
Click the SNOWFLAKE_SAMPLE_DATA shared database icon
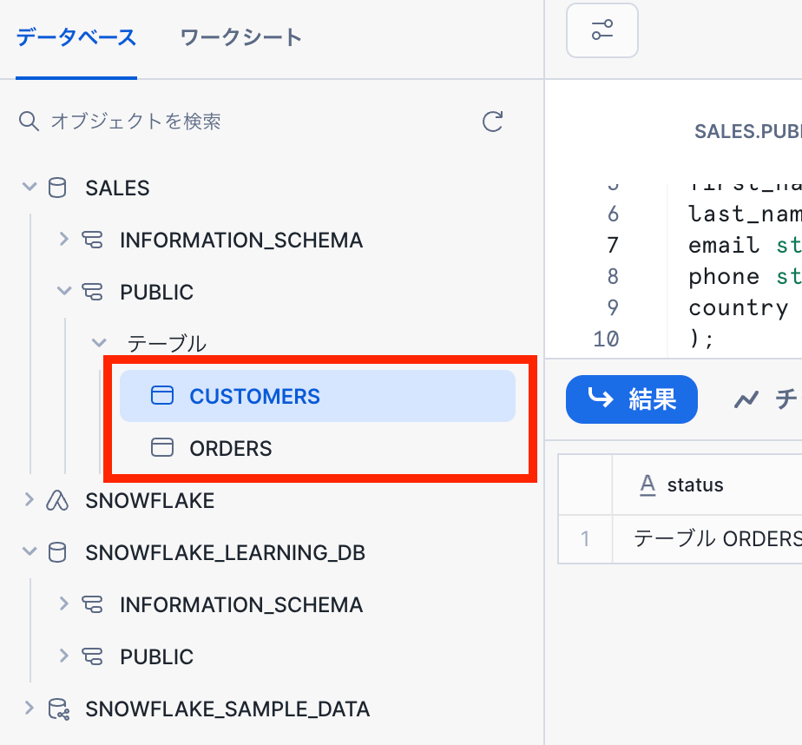58,709
